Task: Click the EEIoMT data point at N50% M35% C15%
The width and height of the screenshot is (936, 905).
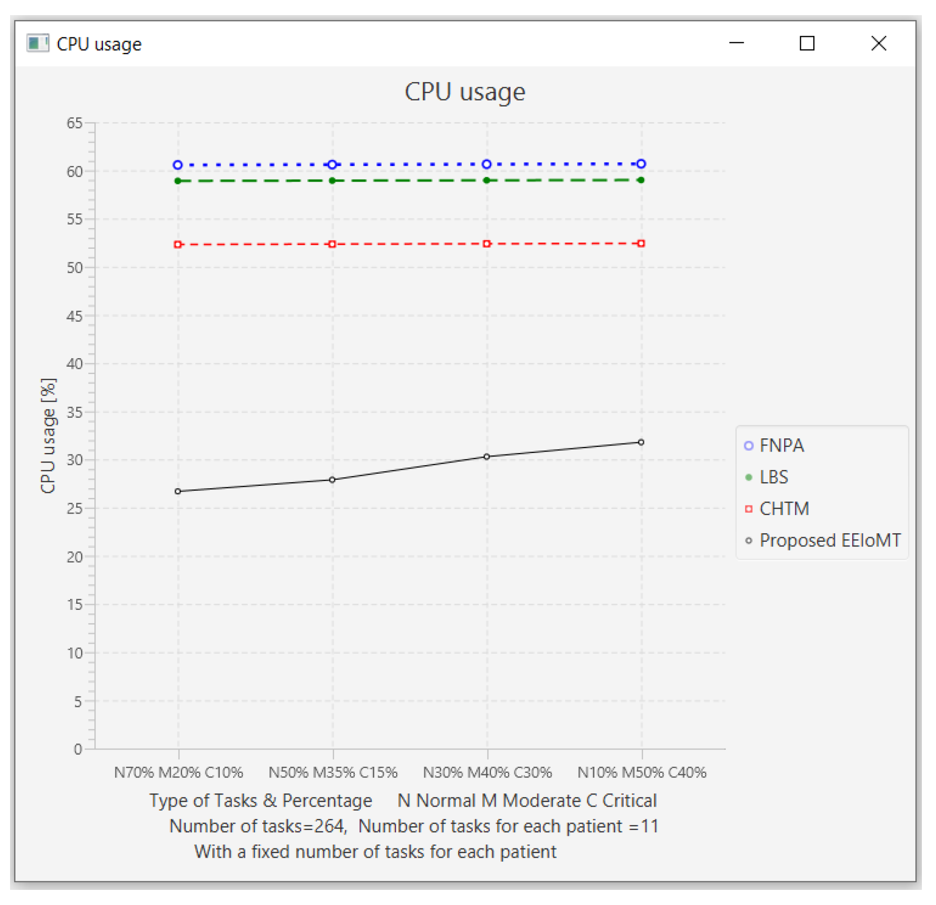Action: coord(332,480)
